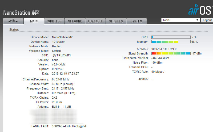The image size is (213, 132).
Task: Select Device Model value NanoStation M2
Action: coord(62,37)
